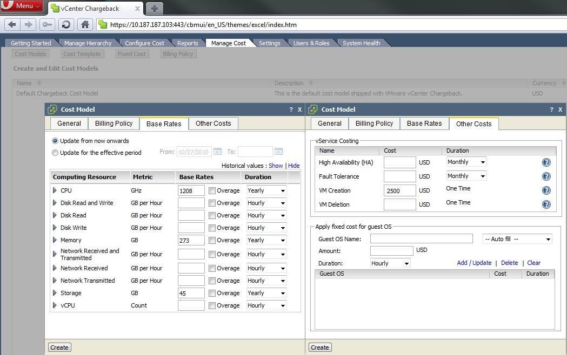The image size is (567, 355).
Task: Click Create button in Base Rates panel
Action: [59, 347]
